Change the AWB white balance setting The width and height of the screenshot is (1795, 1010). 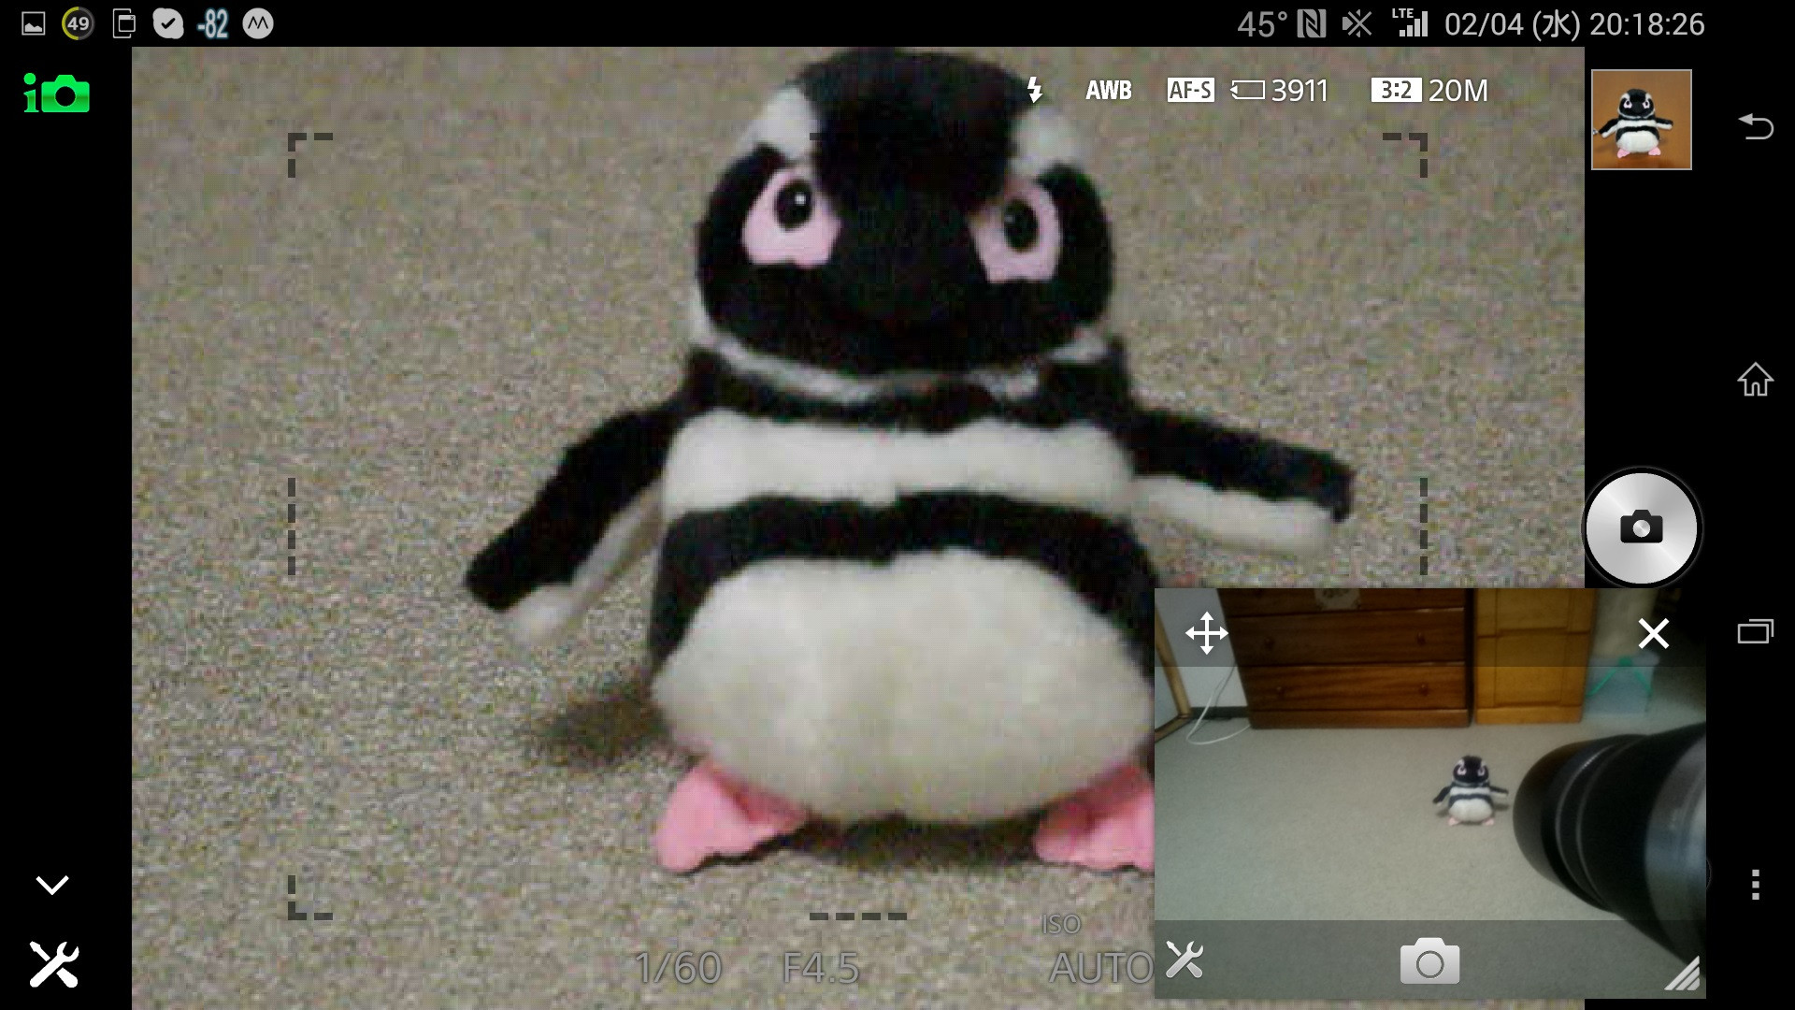pos(1108,90)
